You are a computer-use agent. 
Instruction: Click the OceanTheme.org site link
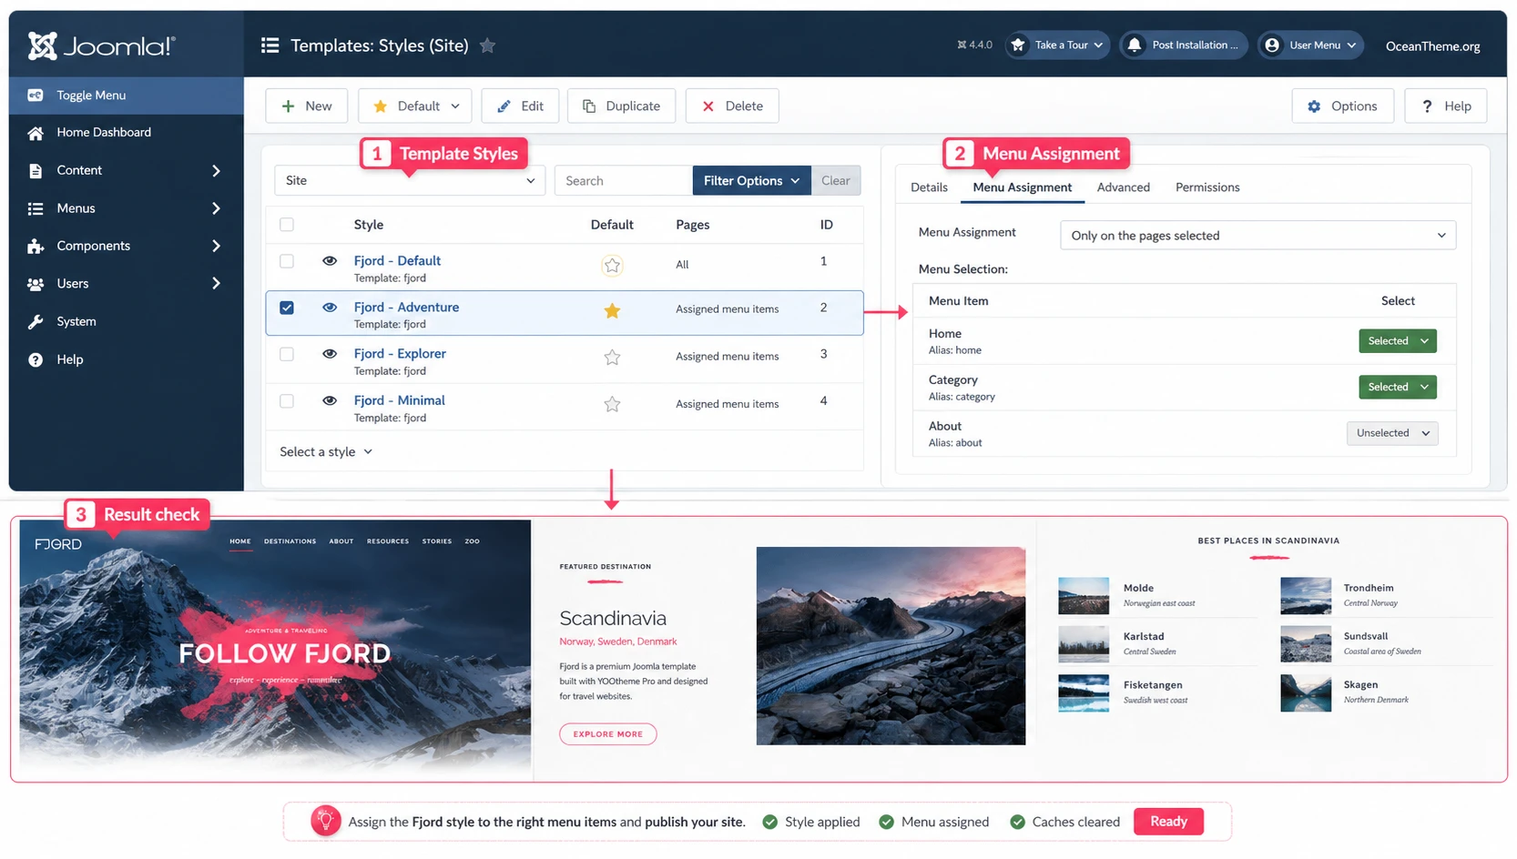[1432, 45]
